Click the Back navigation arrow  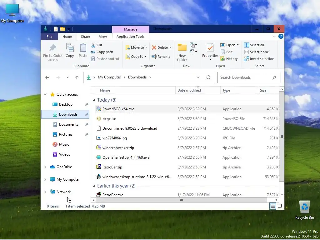(47, 77)
